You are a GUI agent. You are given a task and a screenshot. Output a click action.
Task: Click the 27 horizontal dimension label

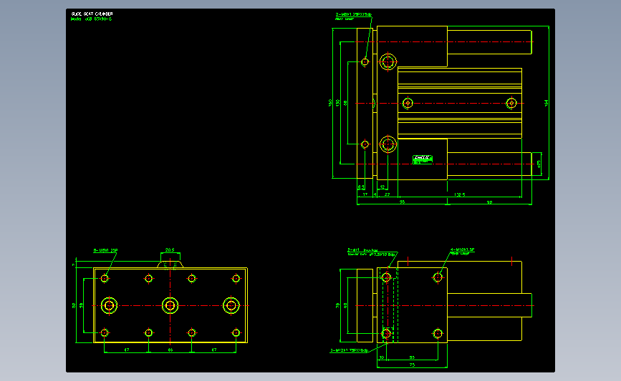(x=387, y=194)
